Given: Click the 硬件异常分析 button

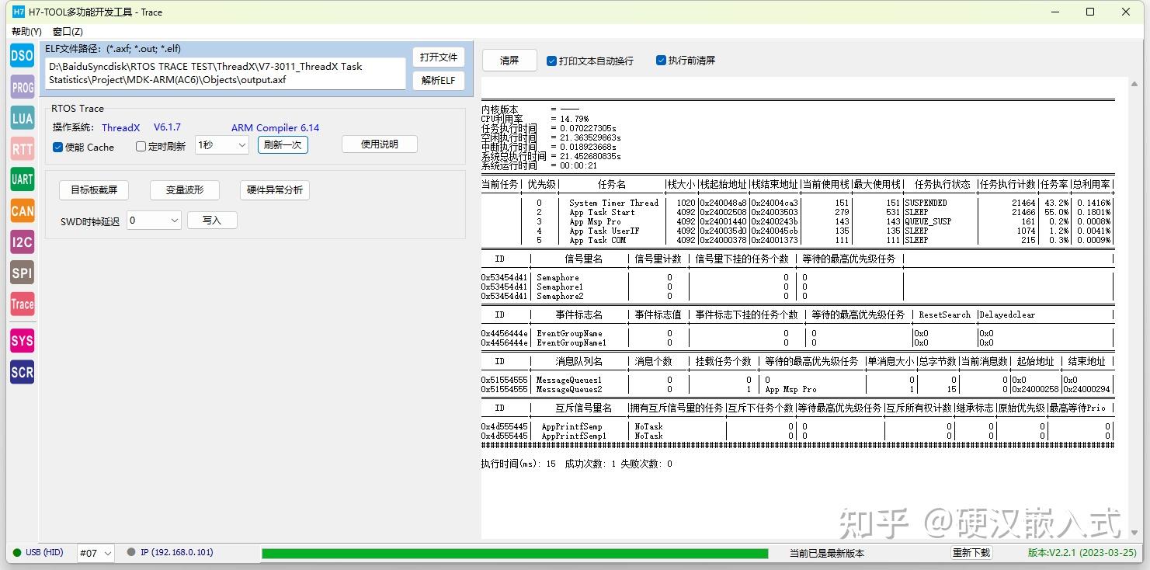Looking at the screenshot, I should 275,190.
